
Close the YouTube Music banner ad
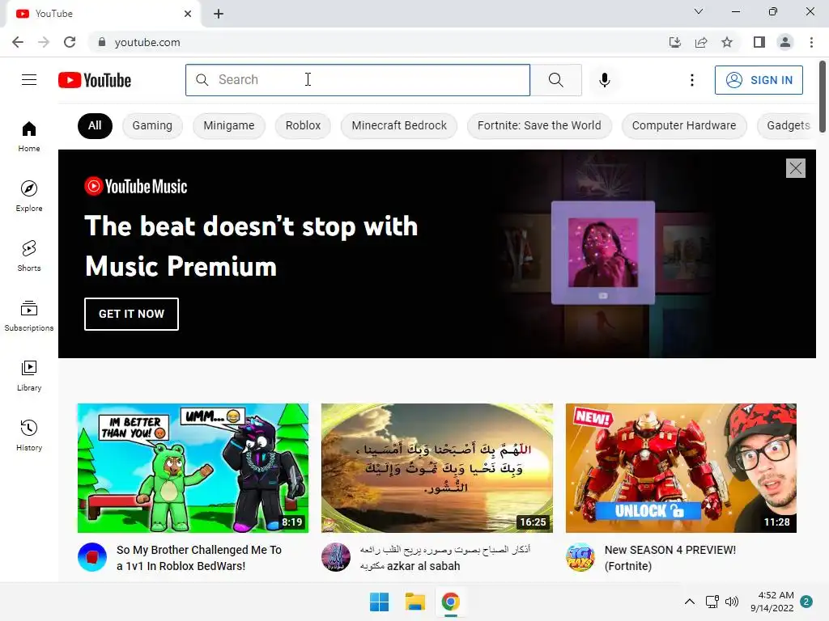[795, 168]
